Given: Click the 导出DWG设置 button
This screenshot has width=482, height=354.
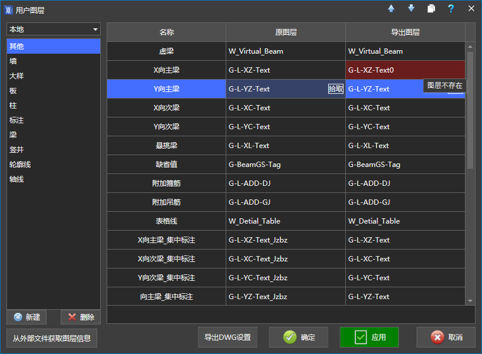Looking at the screenshot, I should (x=227, y=337).
